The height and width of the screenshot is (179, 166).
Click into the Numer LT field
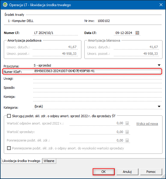point(55,33)
